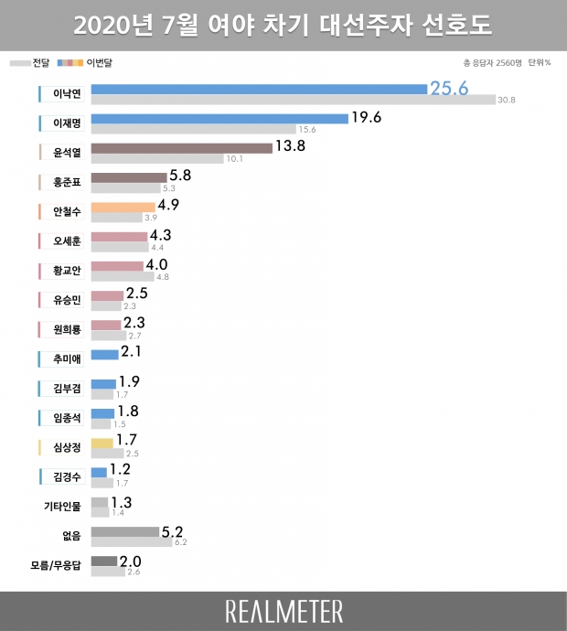Click the yellow current-month bar for 심상정
The height and width of the screenshot is (631, 567).
[102, 443]
